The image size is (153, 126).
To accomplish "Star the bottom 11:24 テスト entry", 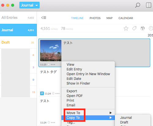I will [x=49, y=122].
